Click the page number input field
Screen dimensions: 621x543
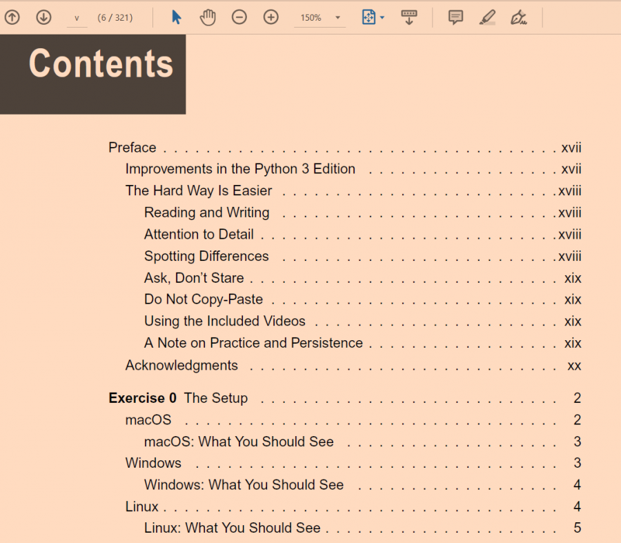click(x=77, y=18)
